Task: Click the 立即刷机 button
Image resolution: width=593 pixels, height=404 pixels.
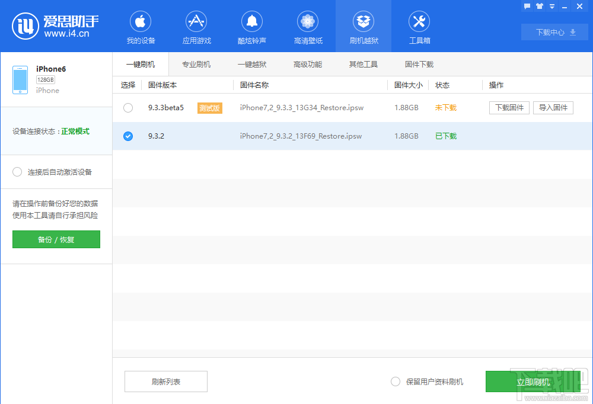Action: (533, 381)
